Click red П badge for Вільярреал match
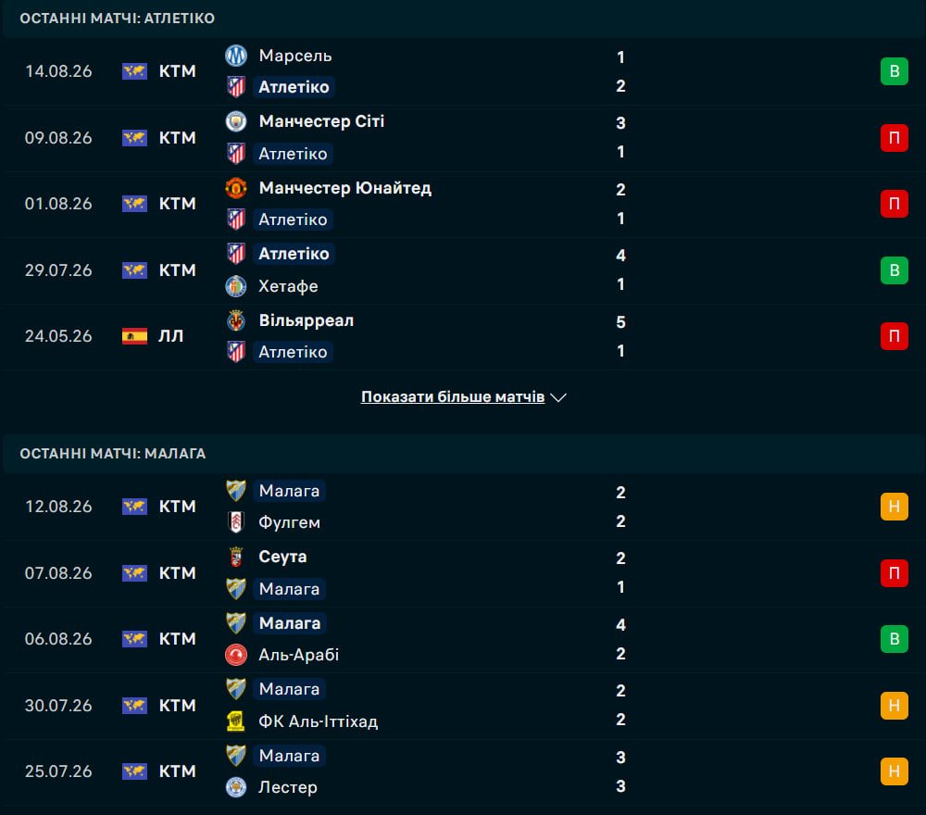Screen dimensions: 926x815 [x=895, y=336]
